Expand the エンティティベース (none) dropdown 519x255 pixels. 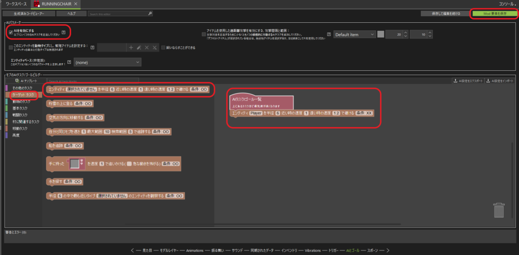[107, 62]
